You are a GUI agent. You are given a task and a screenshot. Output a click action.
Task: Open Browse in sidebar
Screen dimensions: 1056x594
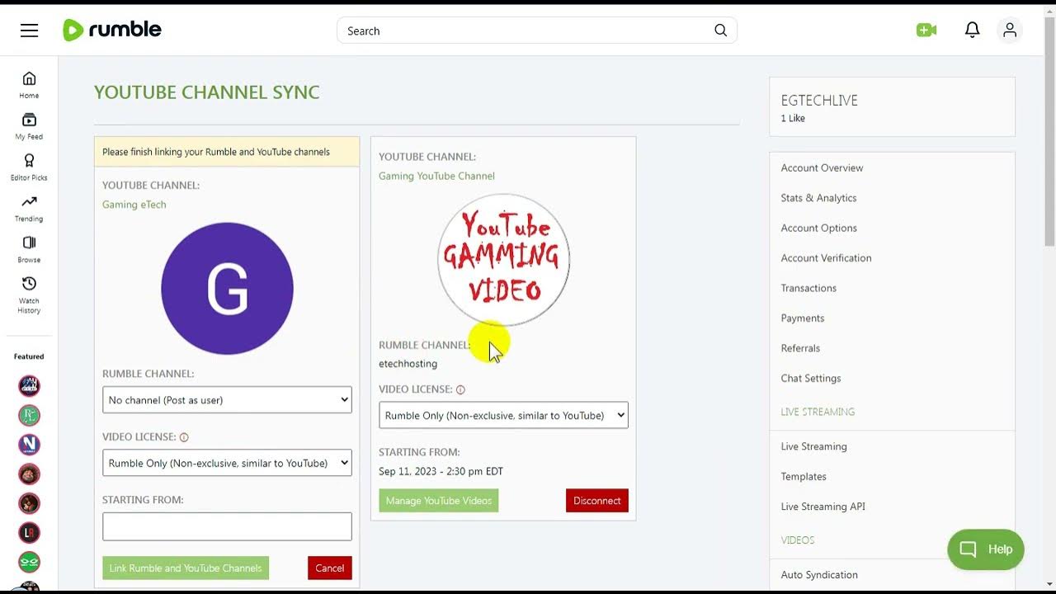pos(29,249)
